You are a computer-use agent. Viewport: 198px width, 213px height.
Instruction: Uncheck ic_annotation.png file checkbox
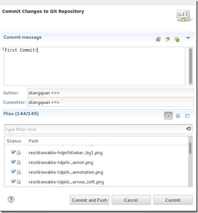(x=13, y=172)
